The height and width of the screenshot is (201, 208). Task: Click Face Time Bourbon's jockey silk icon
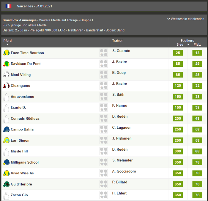tap(6, 53)
